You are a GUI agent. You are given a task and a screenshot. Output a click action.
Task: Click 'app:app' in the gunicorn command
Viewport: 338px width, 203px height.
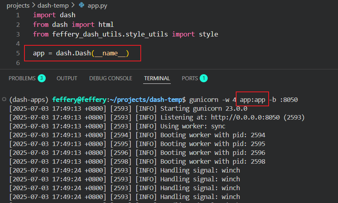coord(253,99)
